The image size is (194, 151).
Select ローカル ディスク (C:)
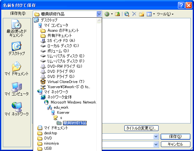60,46
